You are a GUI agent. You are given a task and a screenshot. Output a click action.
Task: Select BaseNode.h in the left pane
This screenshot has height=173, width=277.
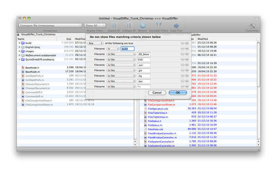pyautogui.click(x=32, y=67)
